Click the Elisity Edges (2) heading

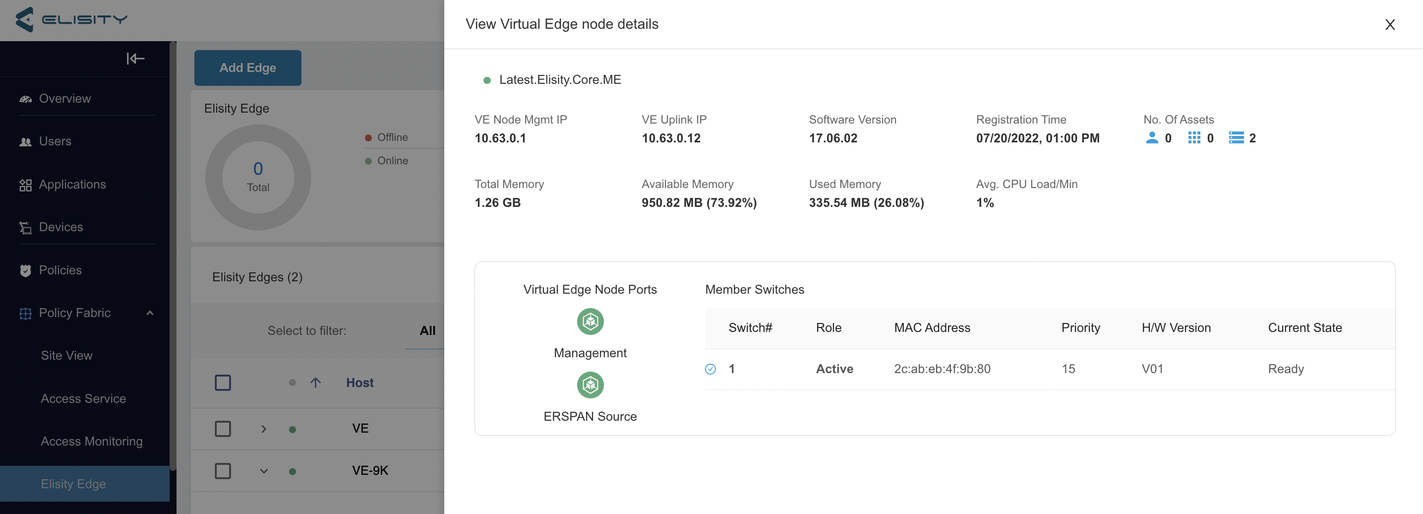pos(257,277)
